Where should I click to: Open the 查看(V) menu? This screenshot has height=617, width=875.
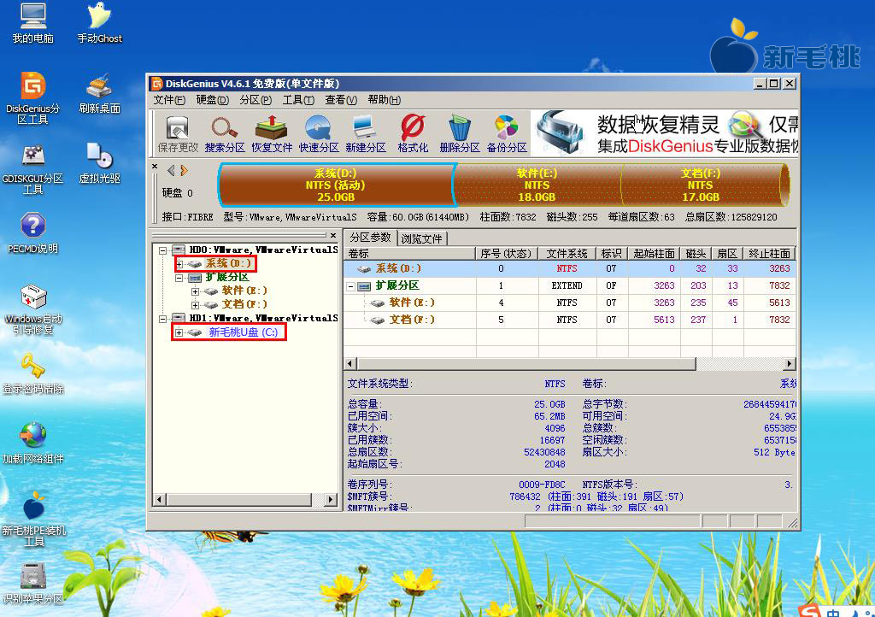pyautogui.click(x=341, y=100)
